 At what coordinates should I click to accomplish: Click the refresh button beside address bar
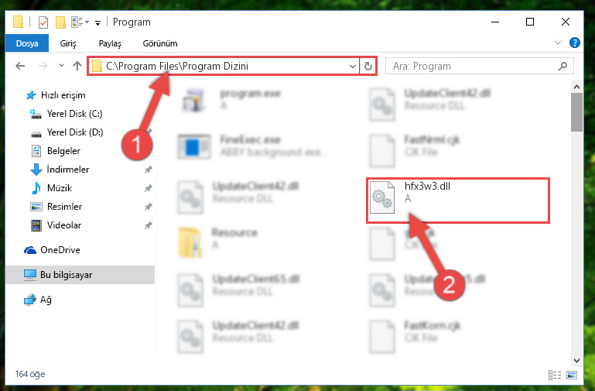tap(368, 67)
